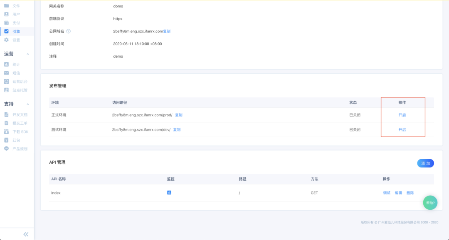Open the 站点托管 site hosting icon
Image resolution: width=449 pixels, height=240 pixels.
[x=6, y=90]
